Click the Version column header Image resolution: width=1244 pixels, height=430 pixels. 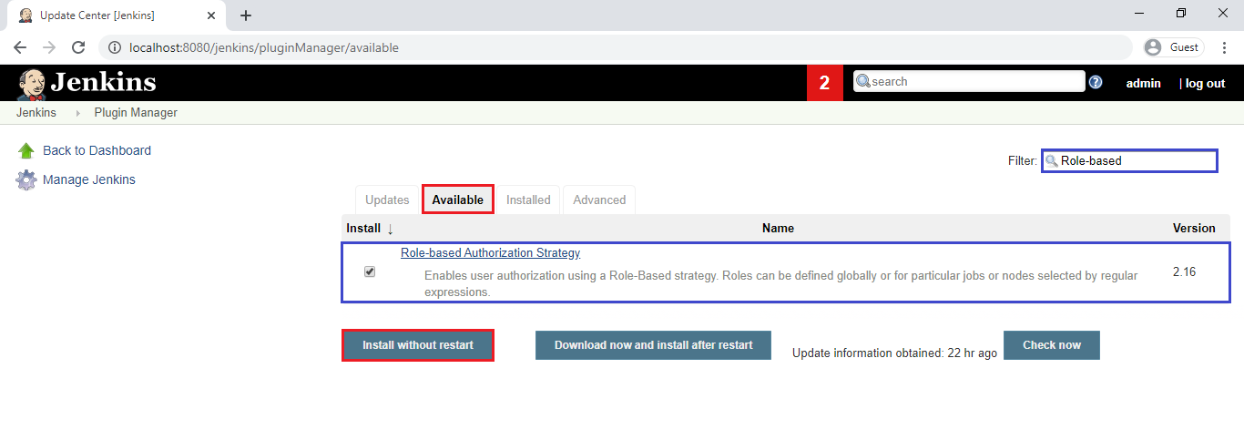(1194, 229)
